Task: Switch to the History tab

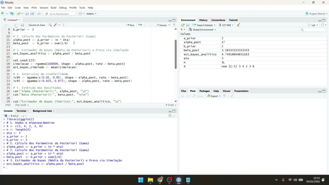Action: [x=203, y=20]
